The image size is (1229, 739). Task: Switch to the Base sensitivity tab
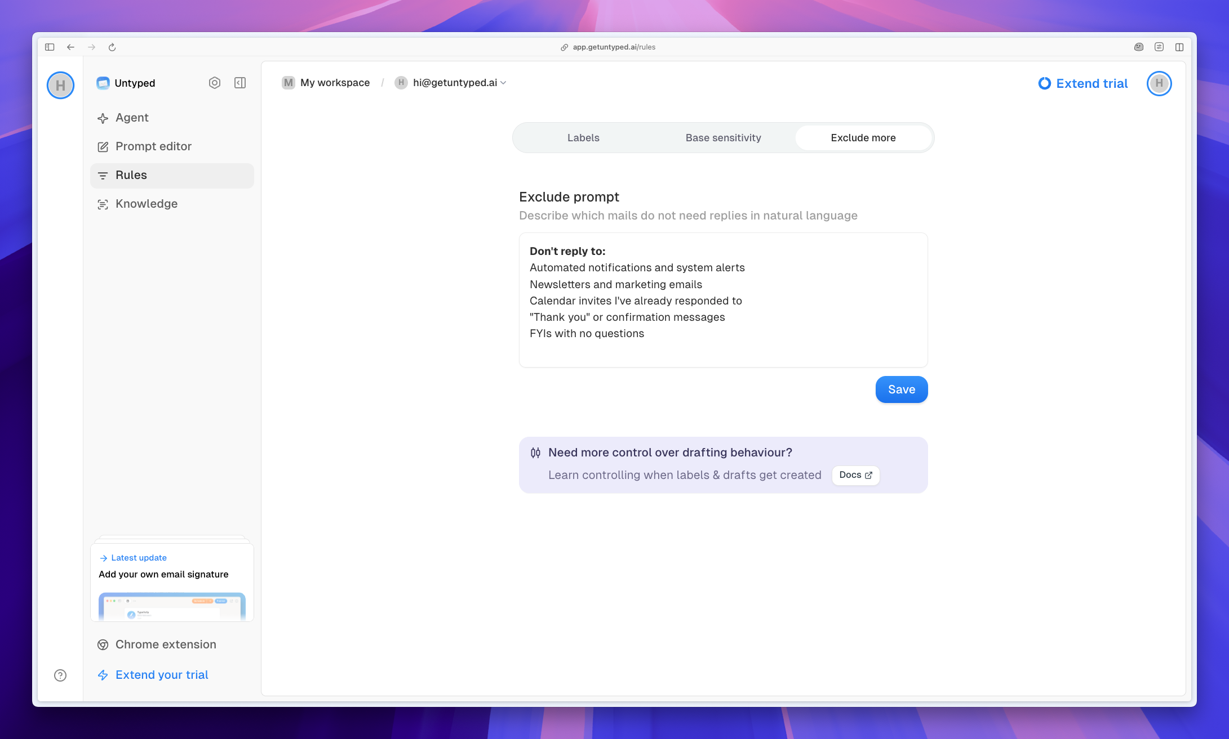click(723, 137)
